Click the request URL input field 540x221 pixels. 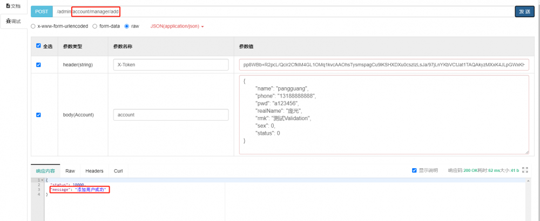pos(313,11)
